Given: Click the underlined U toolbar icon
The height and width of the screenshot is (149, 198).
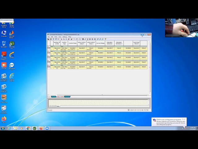Looking at the screenshot, I should coord(88,39).
